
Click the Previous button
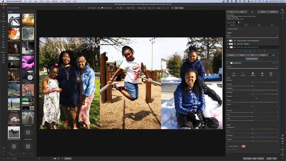261,159
